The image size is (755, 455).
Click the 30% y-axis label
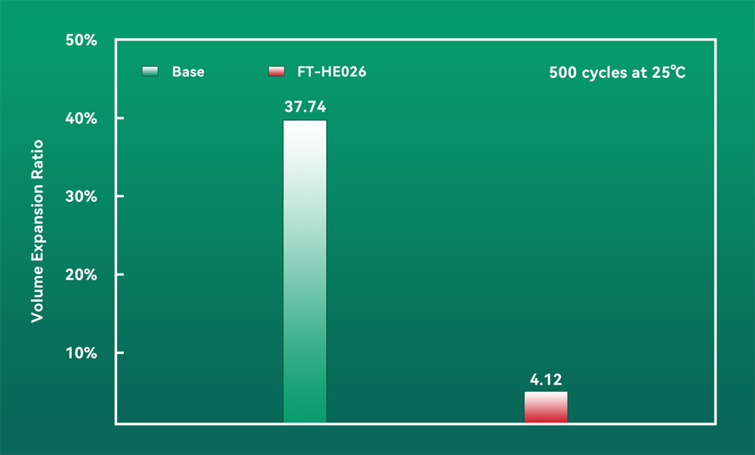(81, 197)
